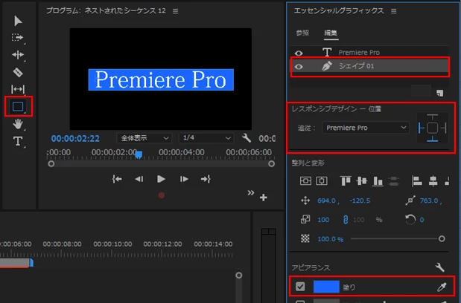The height and width of the screenshot is (303, 461).
Task: Click Align Left icon
Action: (x=417, y=180)
